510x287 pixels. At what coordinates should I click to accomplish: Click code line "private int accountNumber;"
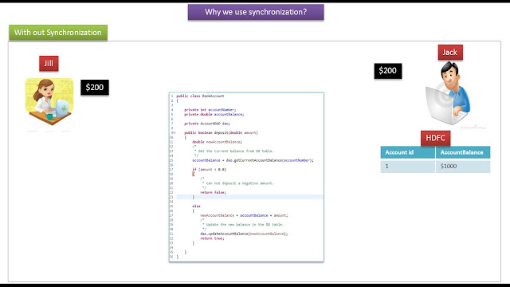210,110
